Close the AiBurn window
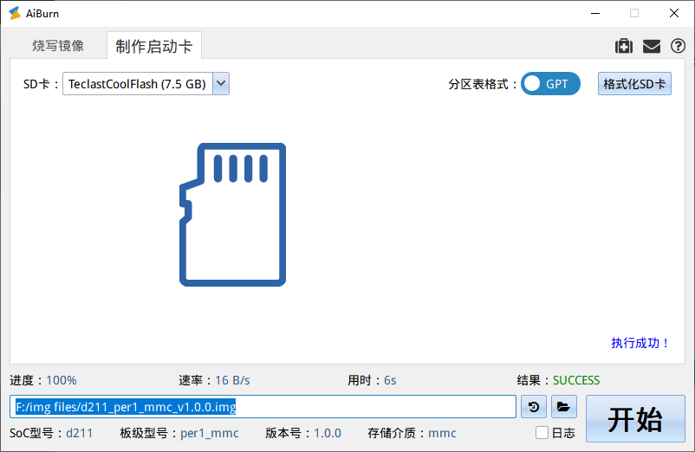This screenshot has height=452, width=695. (674, 13)
